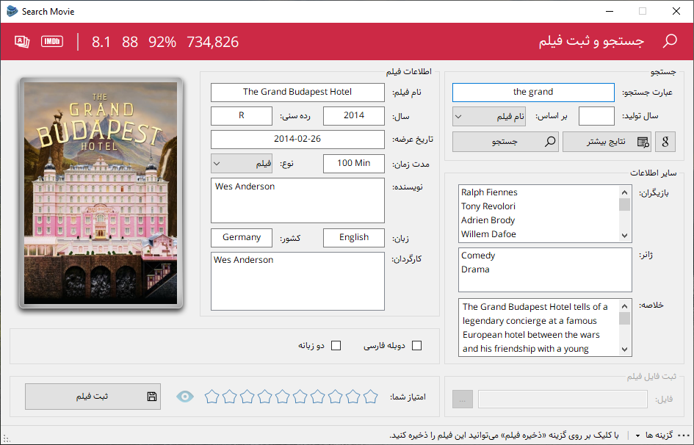Edit the movie name field The Grand Budapest Hotel
The width and height of the screenshot is (694, 445).
[297, 92]
